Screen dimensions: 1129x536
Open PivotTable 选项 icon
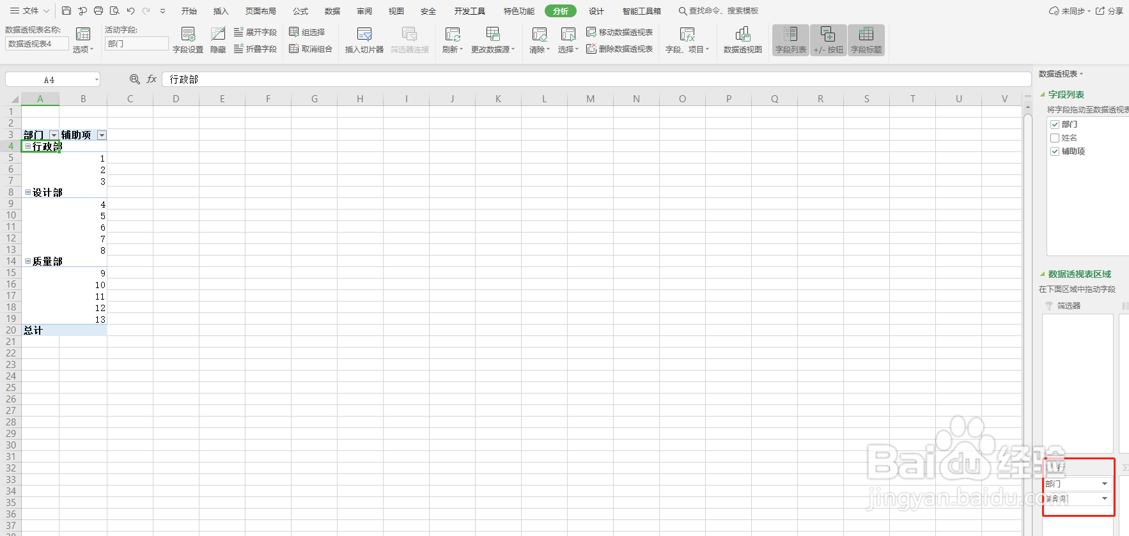click(x=83, y=40)
